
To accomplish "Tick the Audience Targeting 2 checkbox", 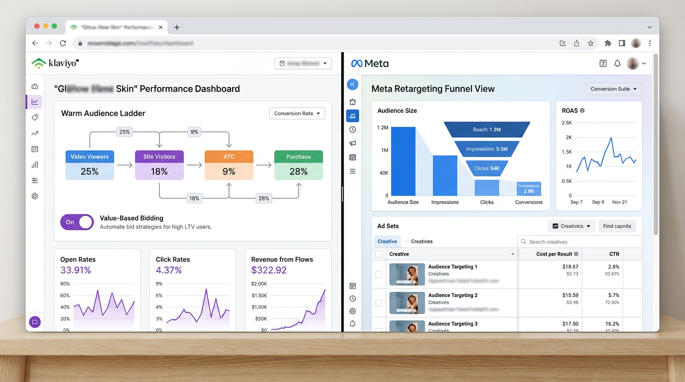I will (379, 302).
